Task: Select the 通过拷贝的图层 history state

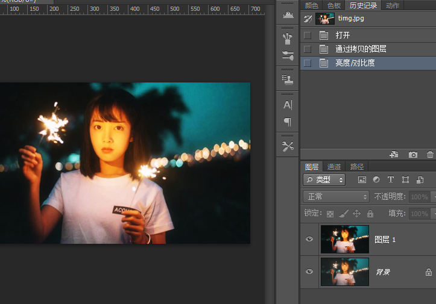Action: (x=361, y=49)
